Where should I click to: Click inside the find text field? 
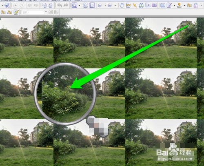[33, 12]
